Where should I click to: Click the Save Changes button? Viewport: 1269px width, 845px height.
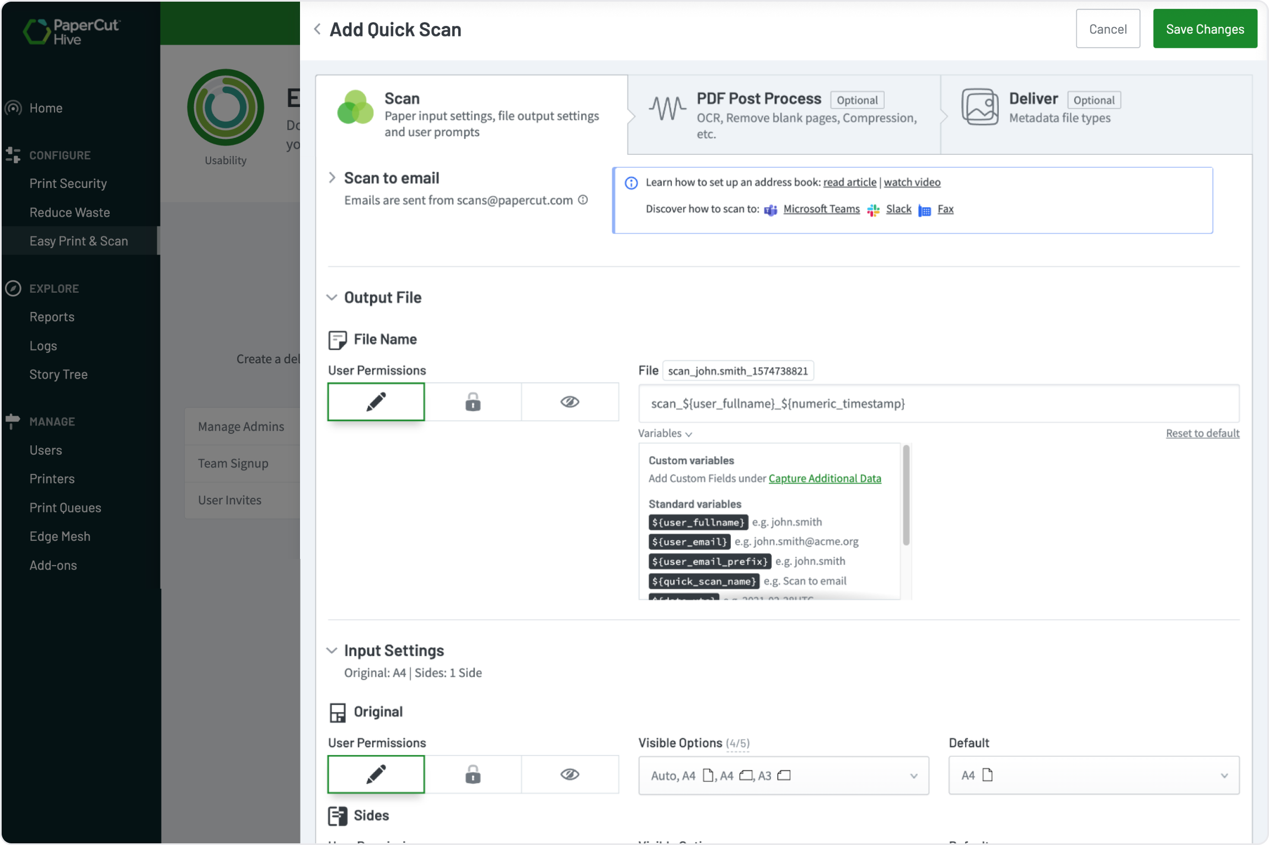pyautogui.click(x=1204, y=28)
